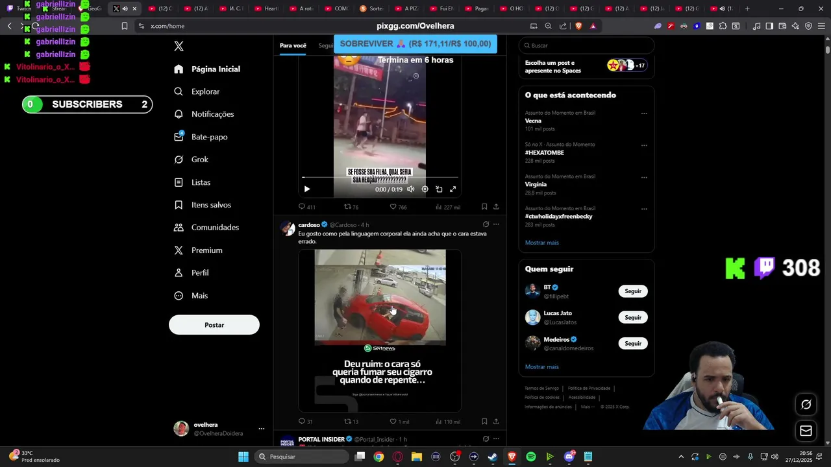
Task: Like cardoso post with 1 mil likes
Action: [x=399, y=422]
